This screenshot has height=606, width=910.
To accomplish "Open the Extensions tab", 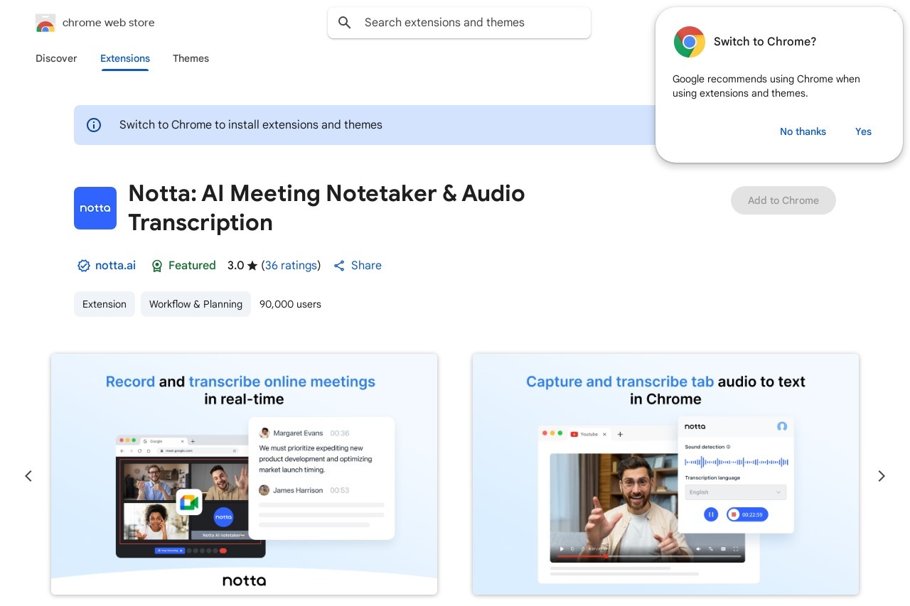I will [125, 58].
